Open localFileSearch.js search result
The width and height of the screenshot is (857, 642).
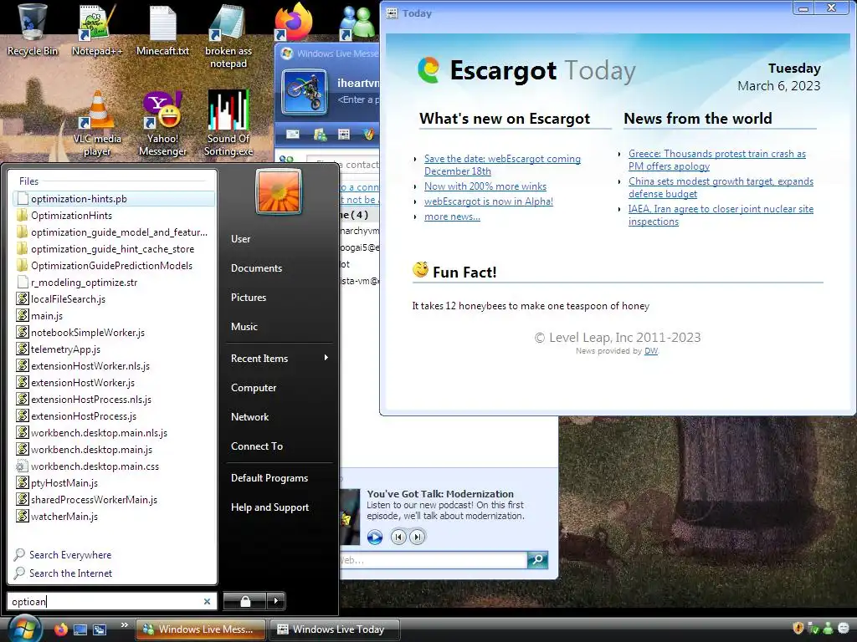pos(114,299)
